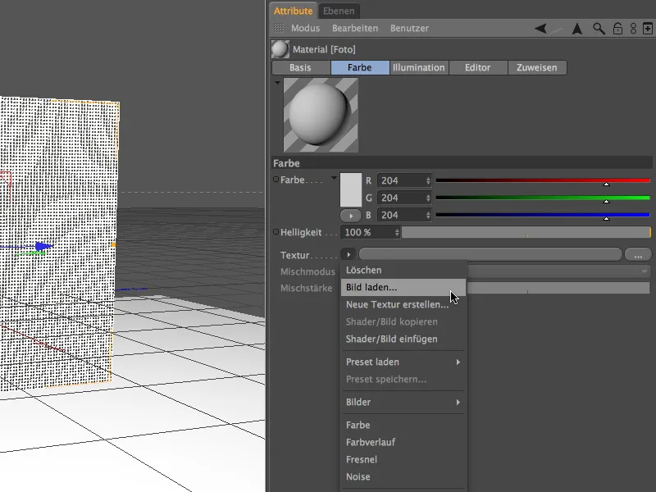The width and height of the screenshot is (656, 492).
Task: Switch to the Ebenen tab
Action: 339,11
